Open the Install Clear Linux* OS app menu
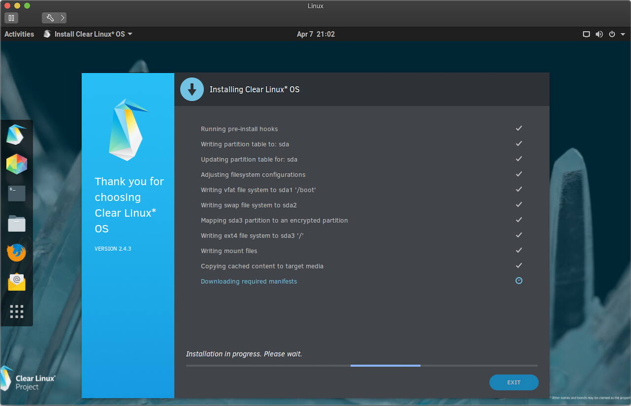Image resolution: width=631 pixels, height=406 pixels. click(x=88, y=34)
